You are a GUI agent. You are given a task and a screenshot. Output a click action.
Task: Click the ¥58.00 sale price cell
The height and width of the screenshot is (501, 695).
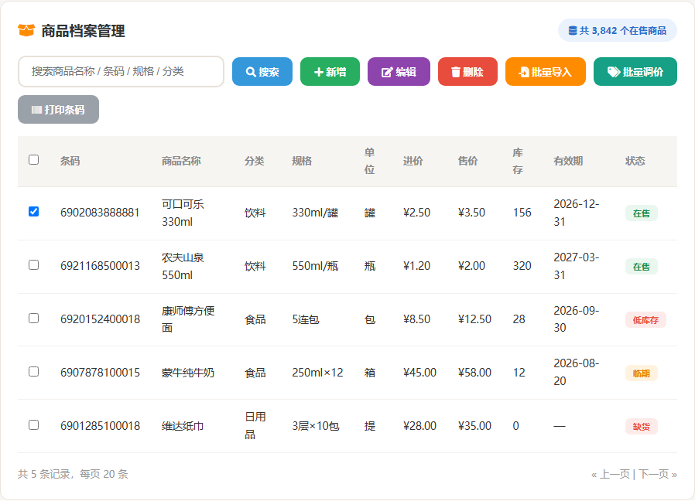point(474,373)
